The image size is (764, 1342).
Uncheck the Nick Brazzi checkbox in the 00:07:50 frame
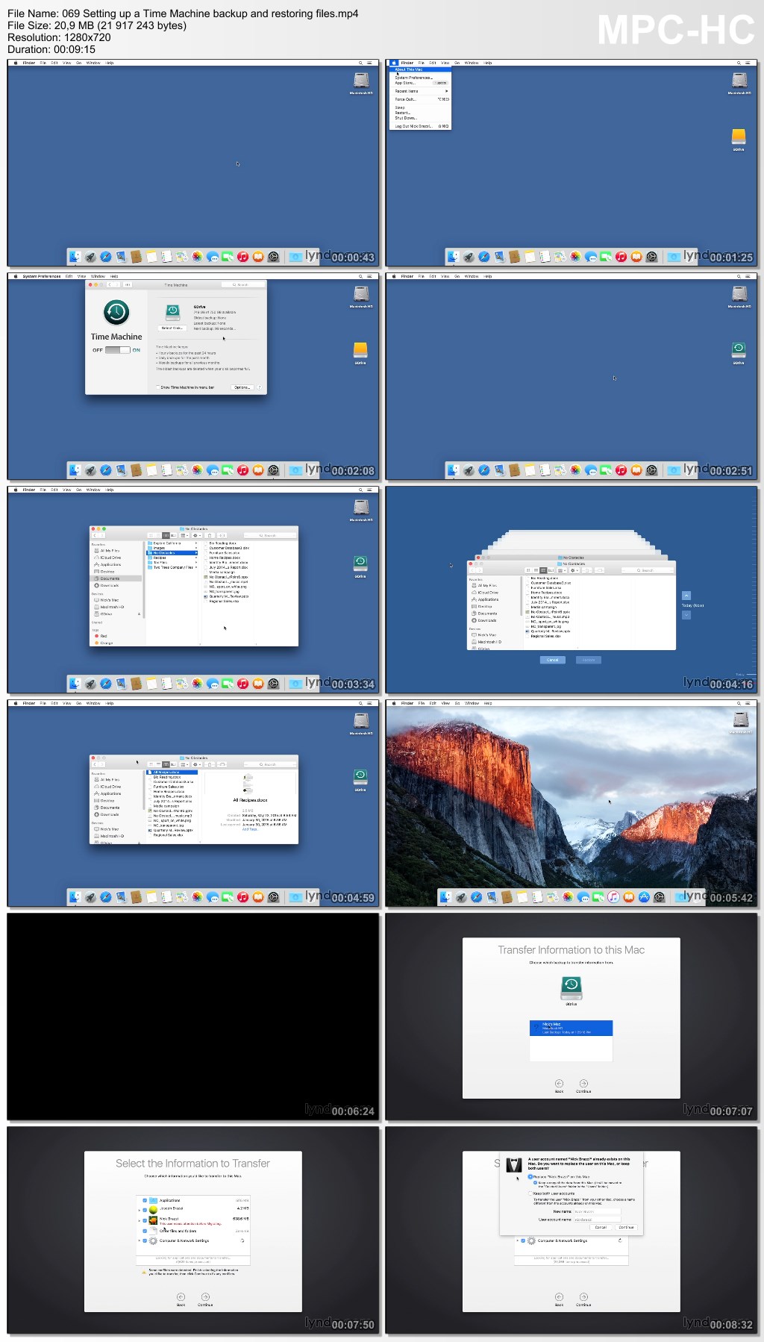click(145, 1220)
